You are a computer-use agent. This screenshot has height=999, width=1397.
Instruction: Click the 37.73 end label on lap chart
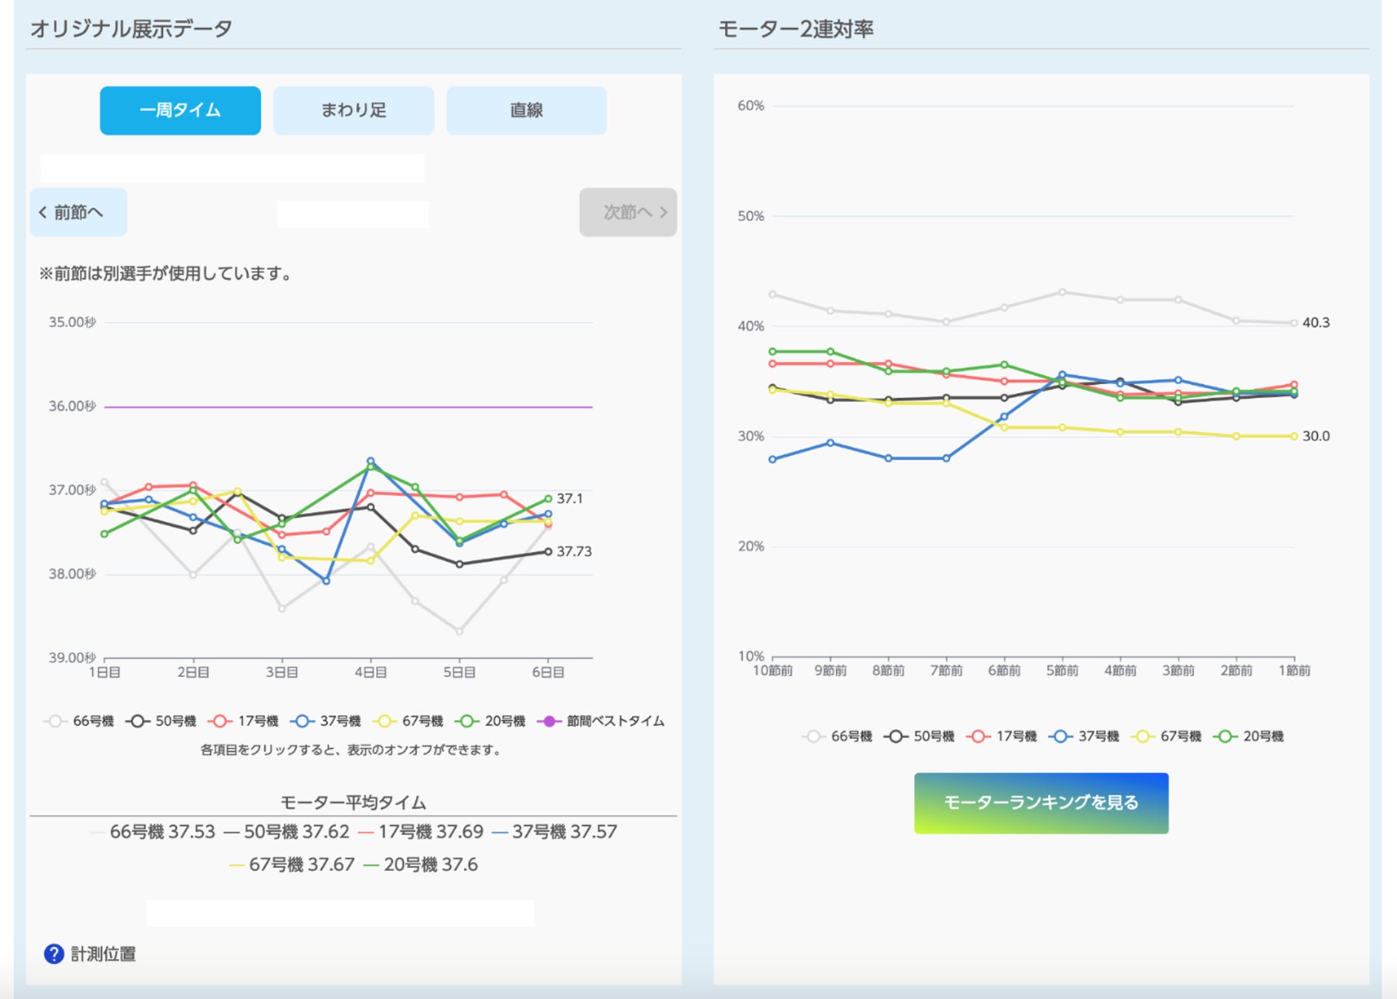pyautogui.click(x=574, y=551)
